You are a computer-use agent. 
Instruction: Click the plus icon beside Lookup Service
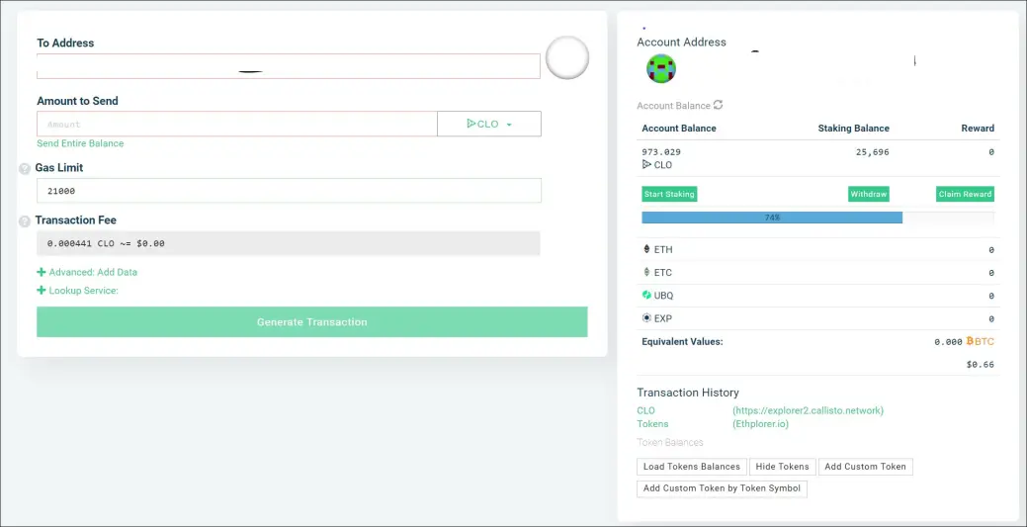[x=42, y=291]
